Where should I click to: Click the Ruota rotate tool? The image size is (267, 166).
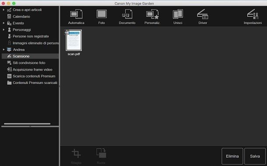tap(101, 156)
